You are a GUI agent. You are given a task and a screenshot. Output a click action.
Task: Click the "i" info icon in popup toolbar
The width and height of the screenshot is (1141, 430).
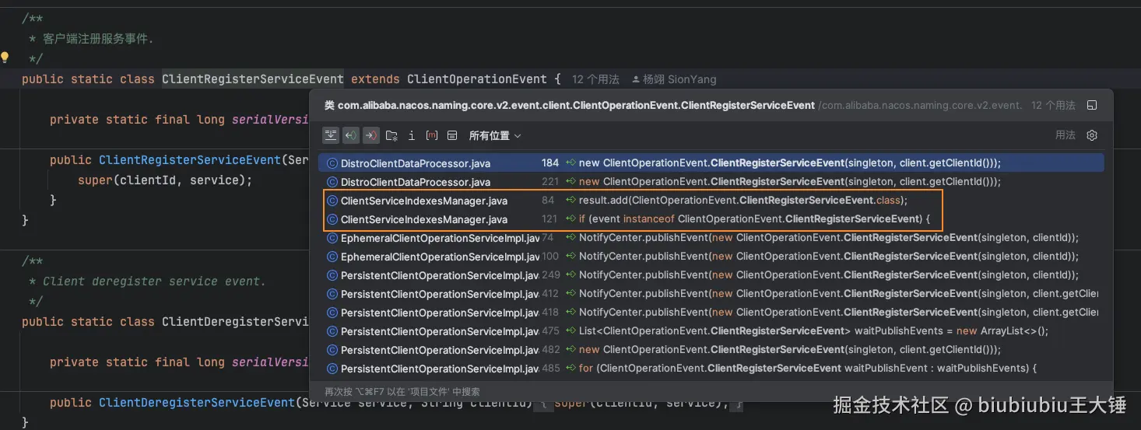412,135
